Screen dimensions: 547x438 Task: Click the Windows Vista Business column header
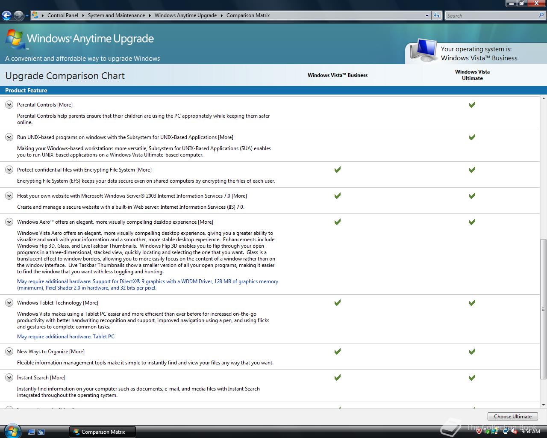point(338,75)
